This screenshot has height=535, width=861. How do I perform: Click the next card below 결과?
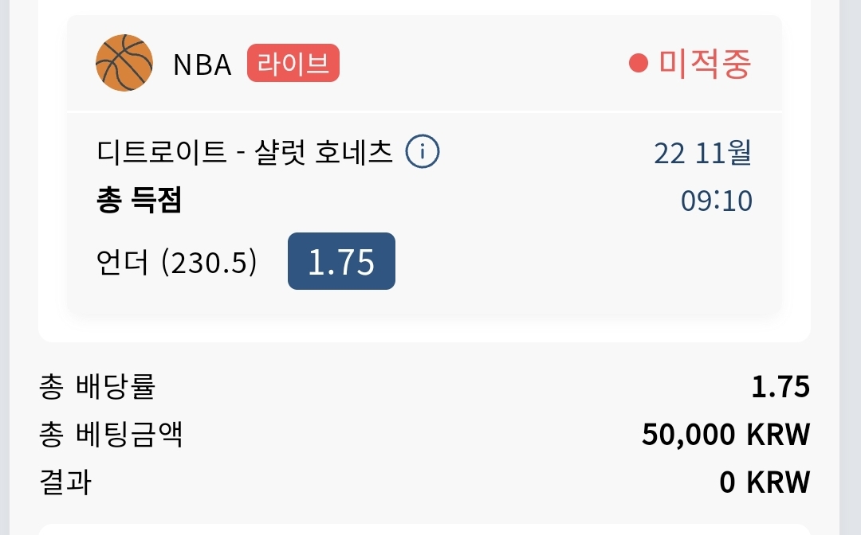(x=424, y=529)
